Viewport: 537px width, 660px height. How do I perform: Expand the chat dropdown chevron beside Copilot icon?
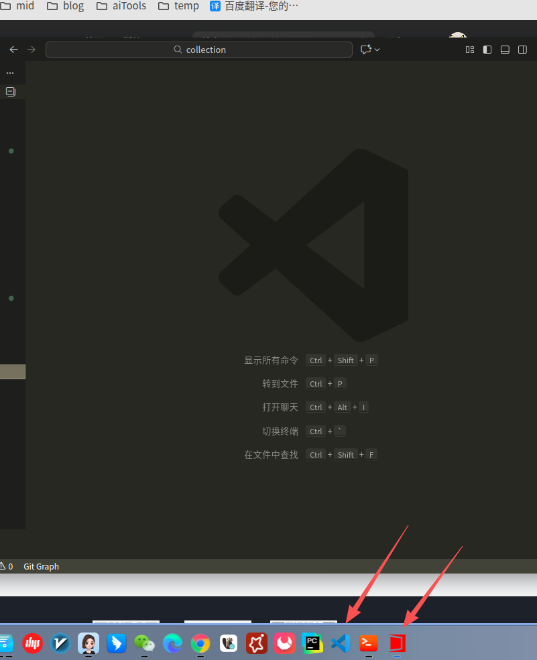coord(377,50)
